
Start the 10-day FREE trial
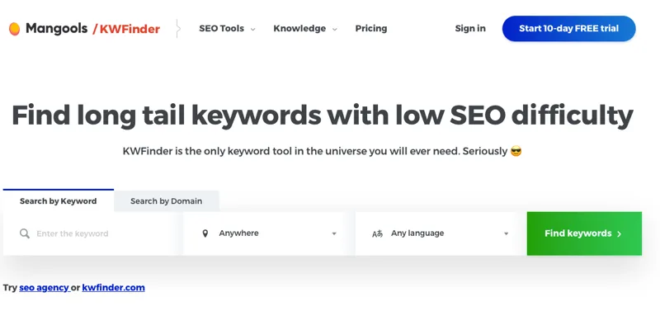[568, 28]
